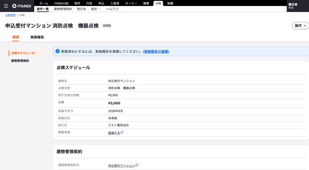Click the blue info icon in notice banner
Image resolution: width=309 pixels, height=170 pixels.
(58, 51)
